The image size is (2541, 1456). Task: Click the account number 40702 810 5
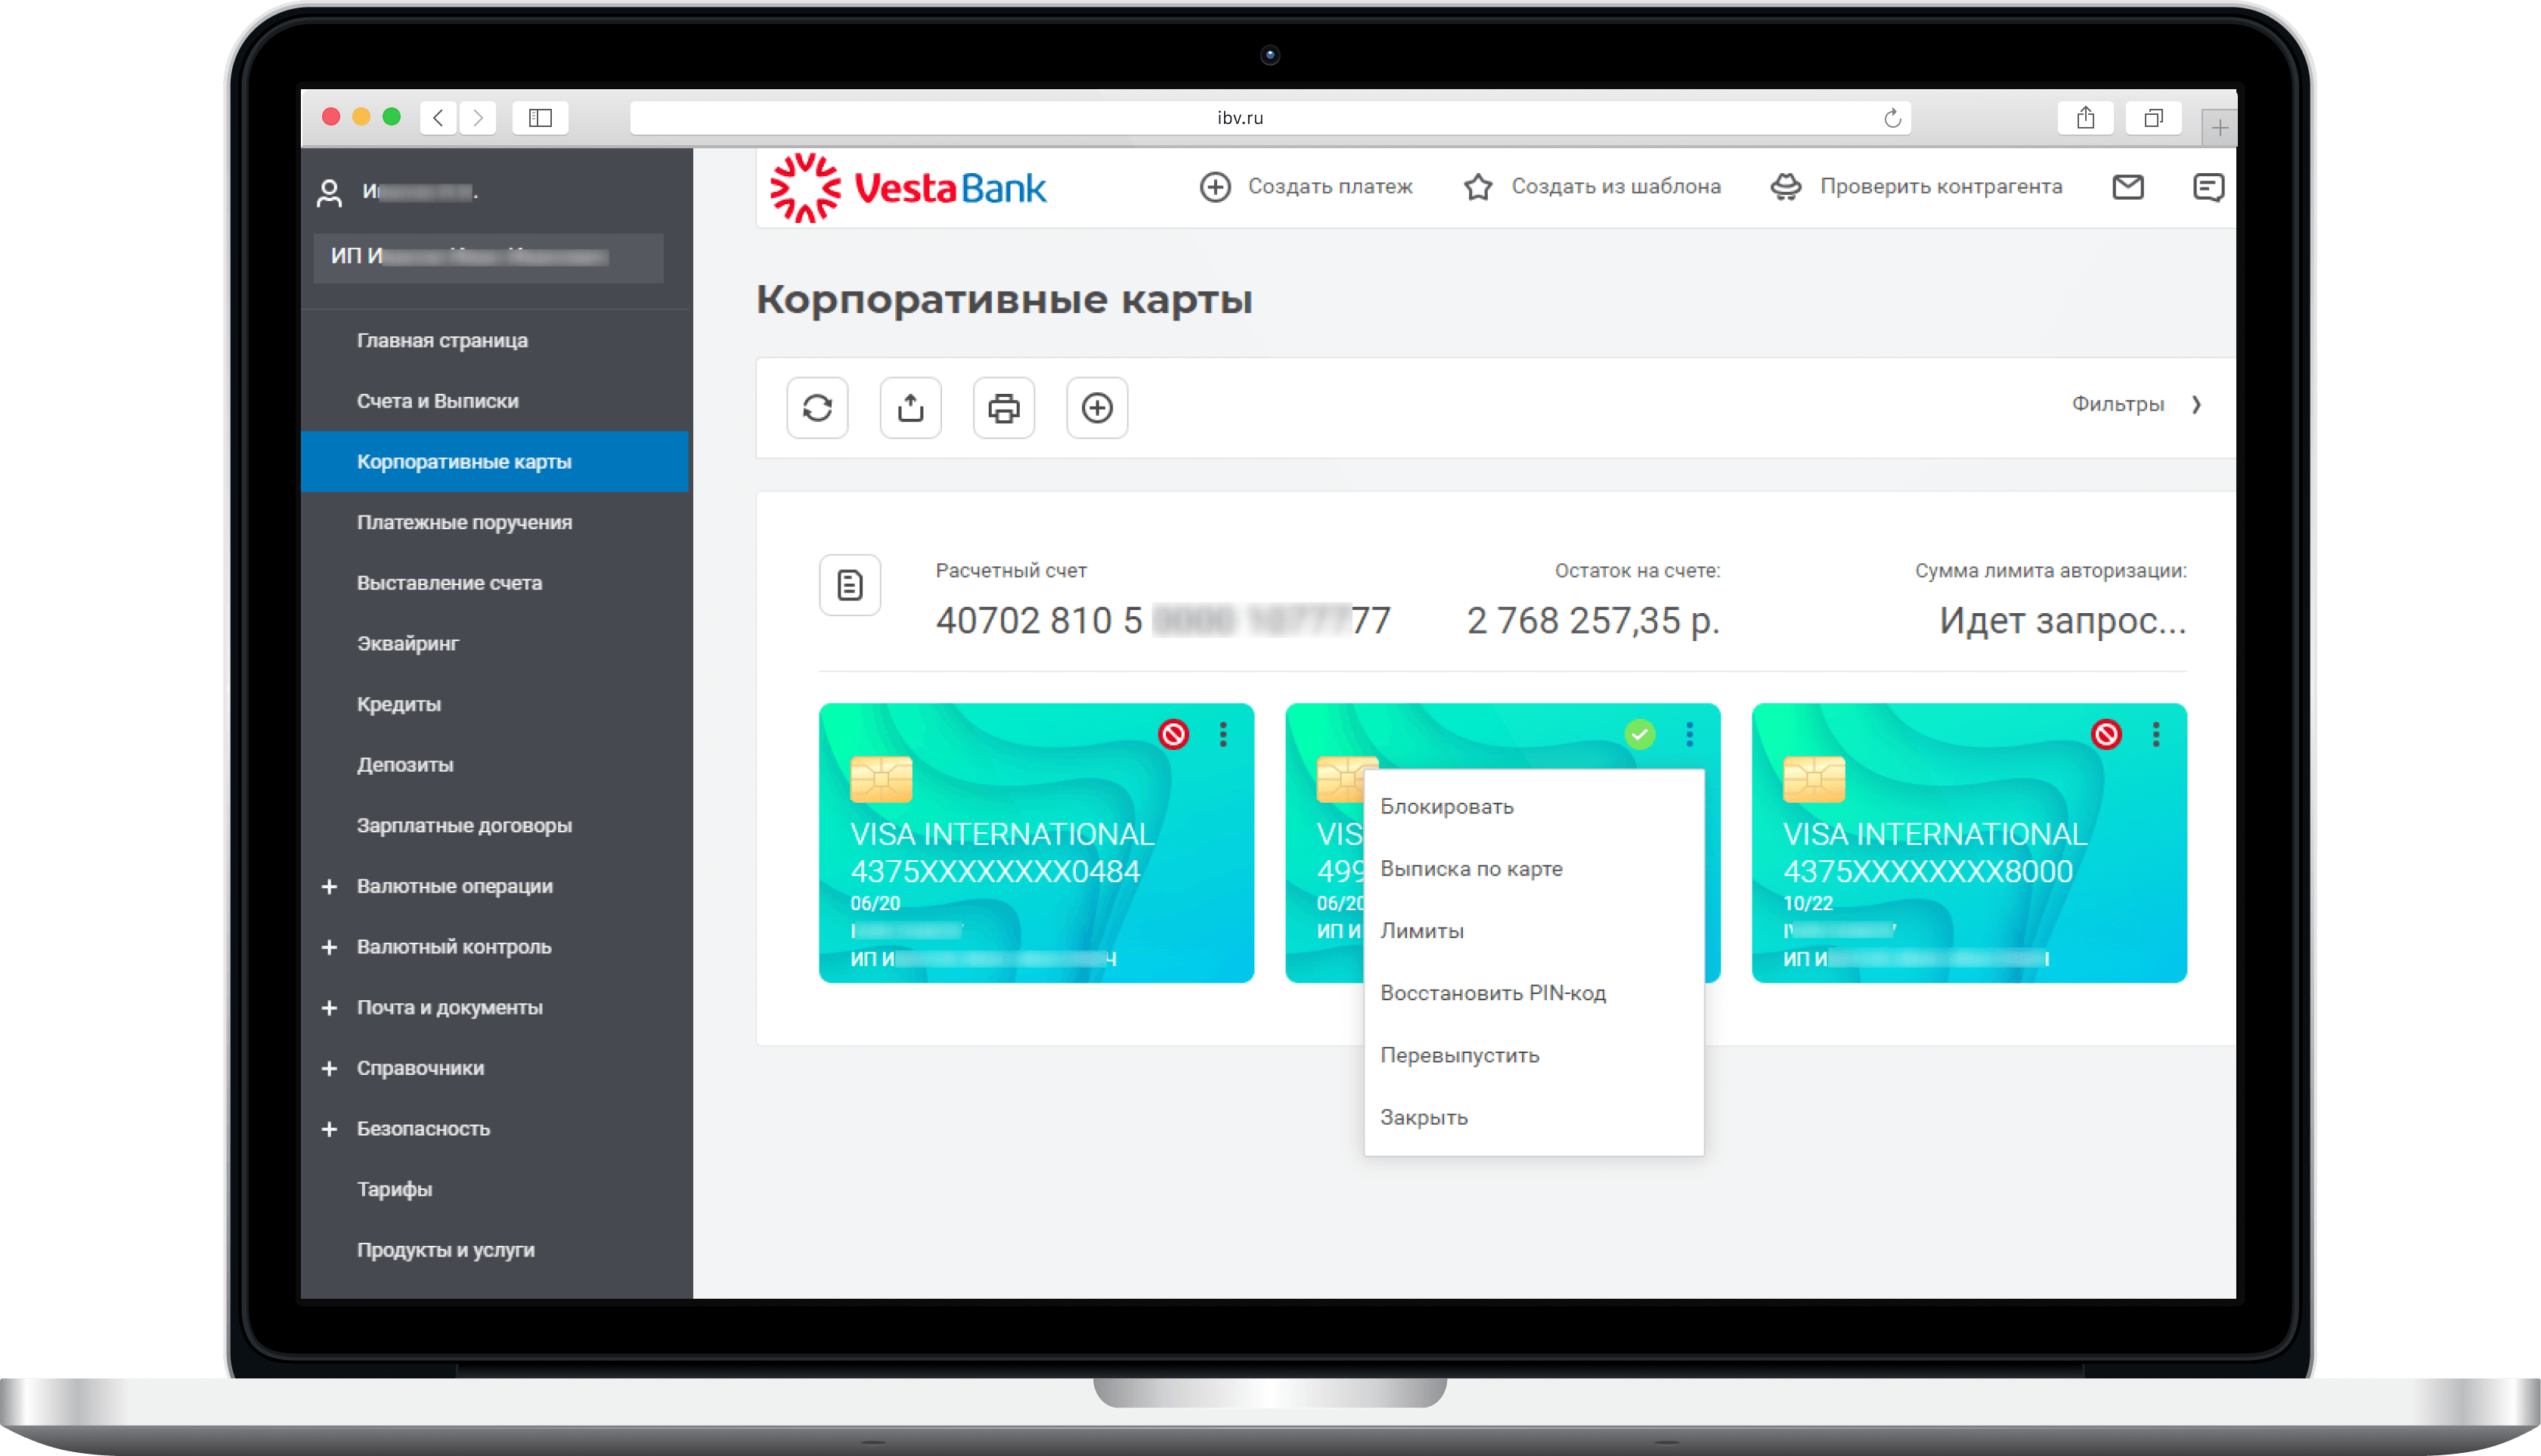tap(1163, 621)
